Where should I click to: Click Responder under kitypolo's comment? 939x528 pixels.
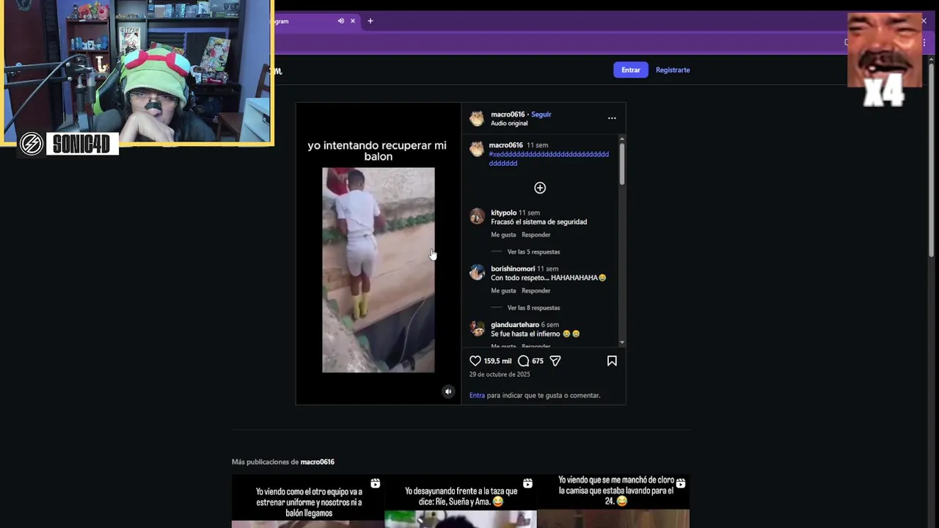click(x=536, y=235)
